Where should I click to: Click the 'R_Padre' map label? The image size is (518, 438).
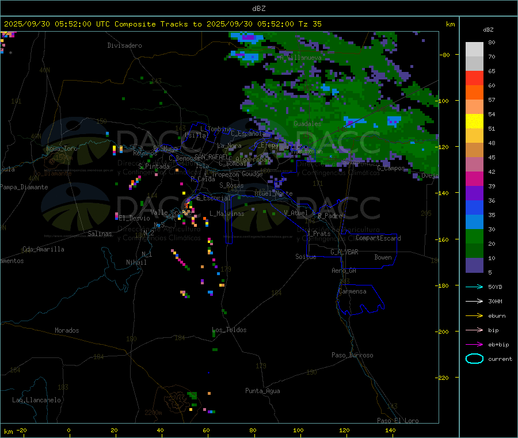point(330,216)
